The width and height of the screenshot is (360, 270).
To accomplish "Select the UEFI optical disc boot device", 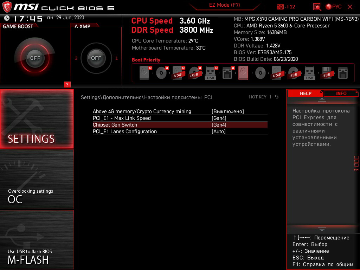I will click(162, 73).
